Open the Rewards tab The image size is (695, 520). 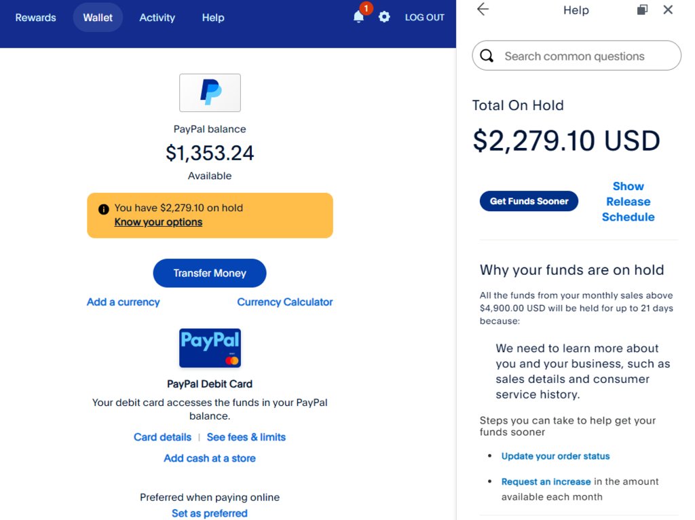coord(36,18)
